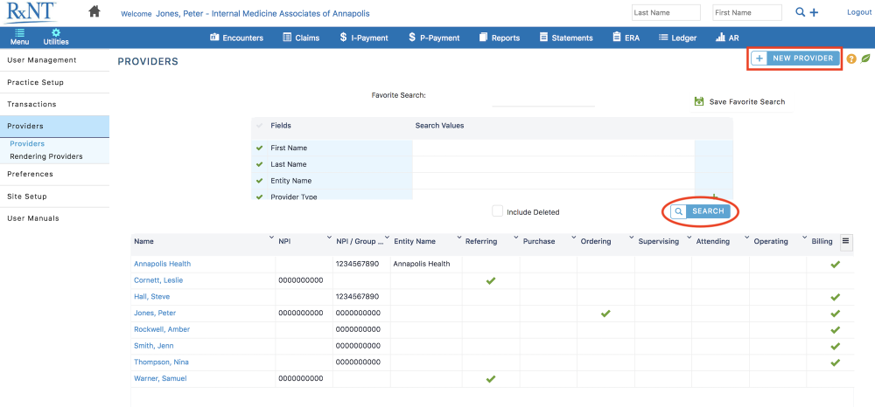Open the Ordering column dropdown arrow

pyautogui.click(x=631, y=238)
